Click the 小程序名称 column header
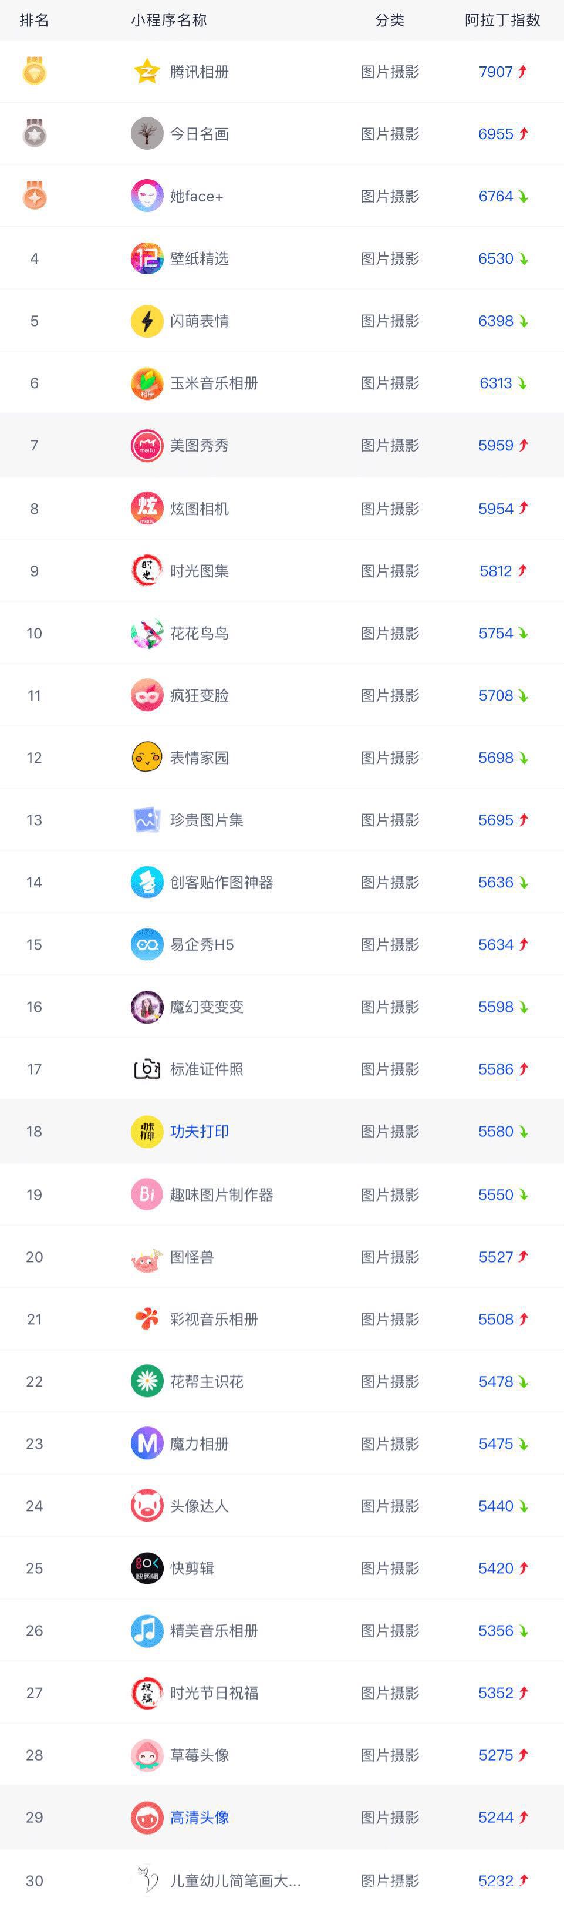 169,20
